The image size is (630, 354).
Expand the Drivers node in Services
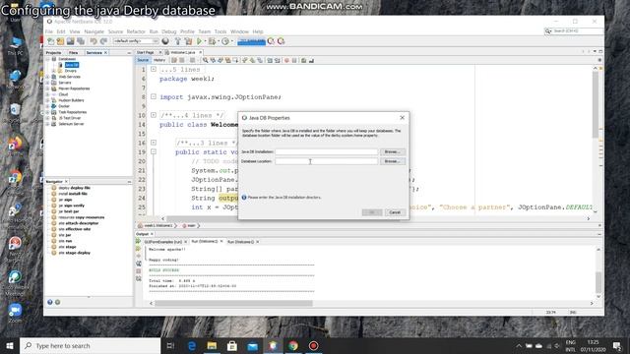tap(53, 71)
